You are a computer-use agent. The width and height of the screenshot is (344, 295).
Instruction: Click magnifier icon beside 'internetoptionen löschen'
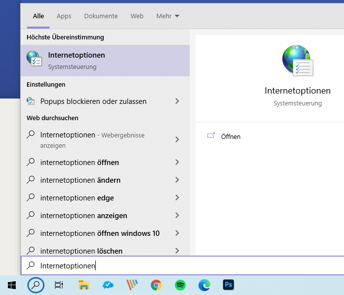point(30,250)
